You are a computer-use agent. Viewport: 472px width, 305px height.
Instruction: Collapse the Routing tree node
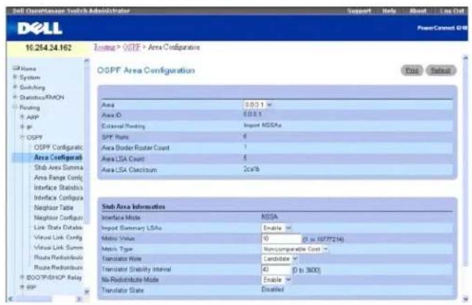(15, 107)
